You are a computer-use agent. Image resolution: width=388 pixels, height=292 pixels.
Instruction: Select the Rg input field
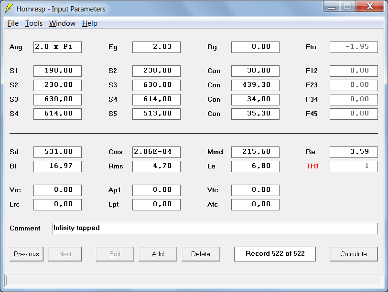pyautogui.click(x=255, y=47)
